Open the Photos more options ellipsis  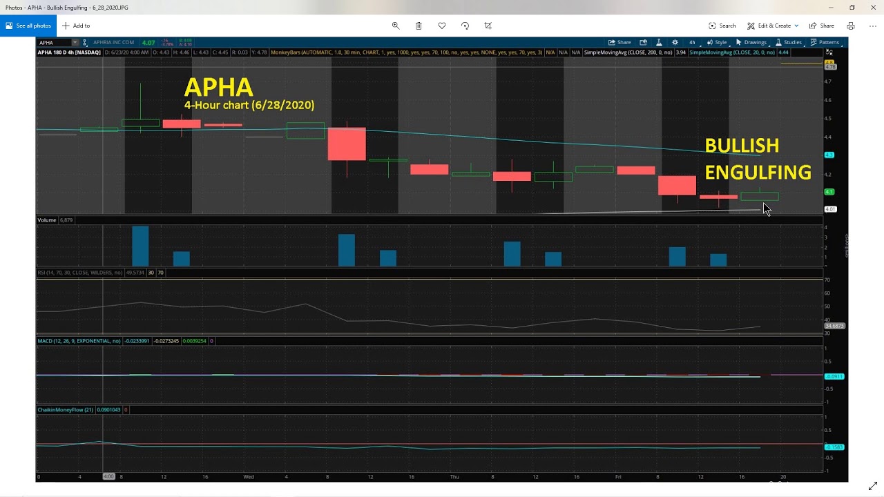click(872, 26)
